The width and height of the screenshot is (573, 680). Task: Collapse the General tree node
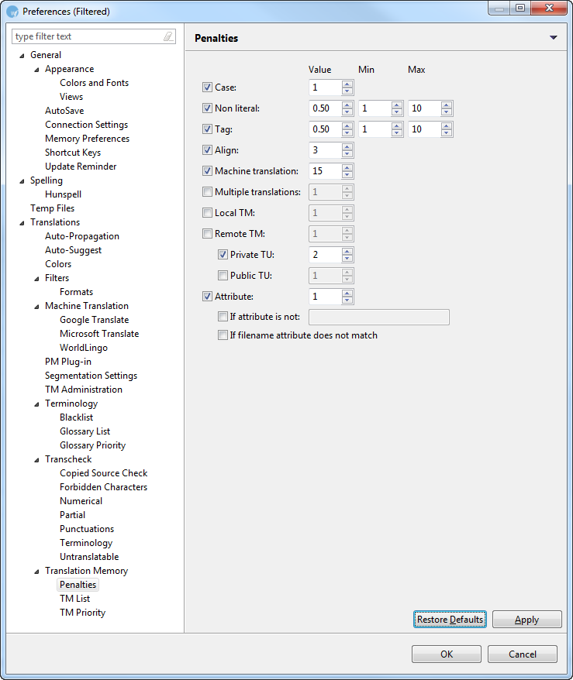click(22, 56)
